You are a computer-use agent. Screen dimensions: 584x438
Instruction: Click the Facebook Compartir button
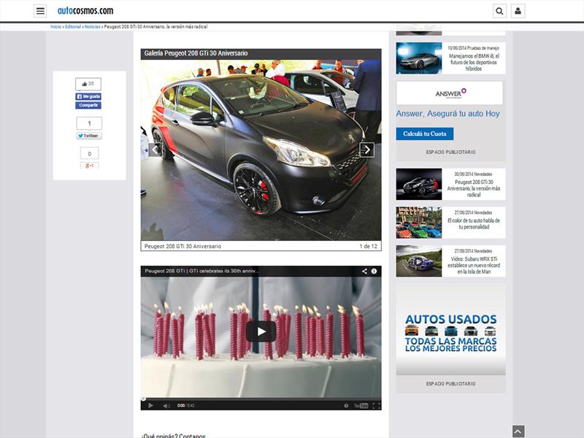(x=88, y=105)
